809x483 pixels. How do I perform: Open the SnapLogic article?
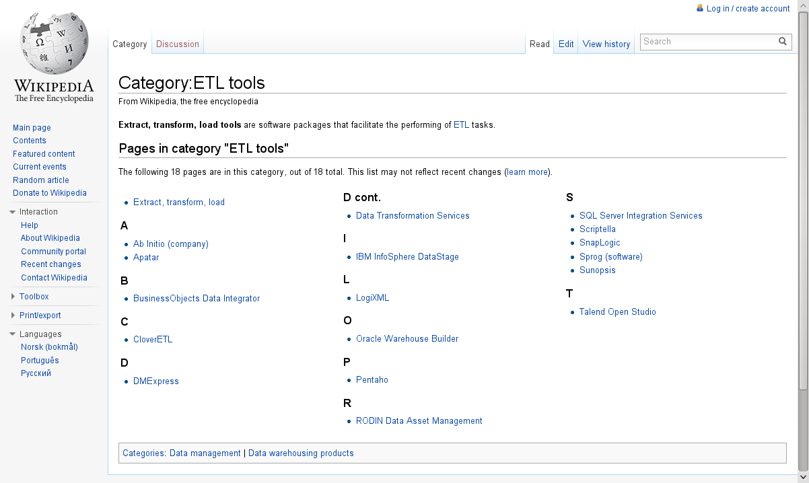(x=600, y=243)
